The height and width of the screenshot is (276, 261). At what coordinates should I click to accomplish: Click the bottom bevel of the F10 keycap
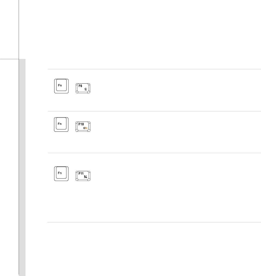(x=83, y=131)
